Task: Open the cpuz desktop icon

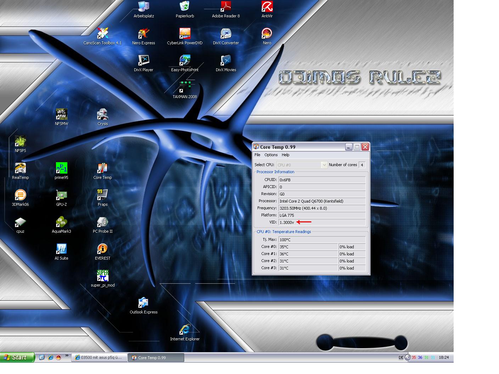Action: click(20, 225)
